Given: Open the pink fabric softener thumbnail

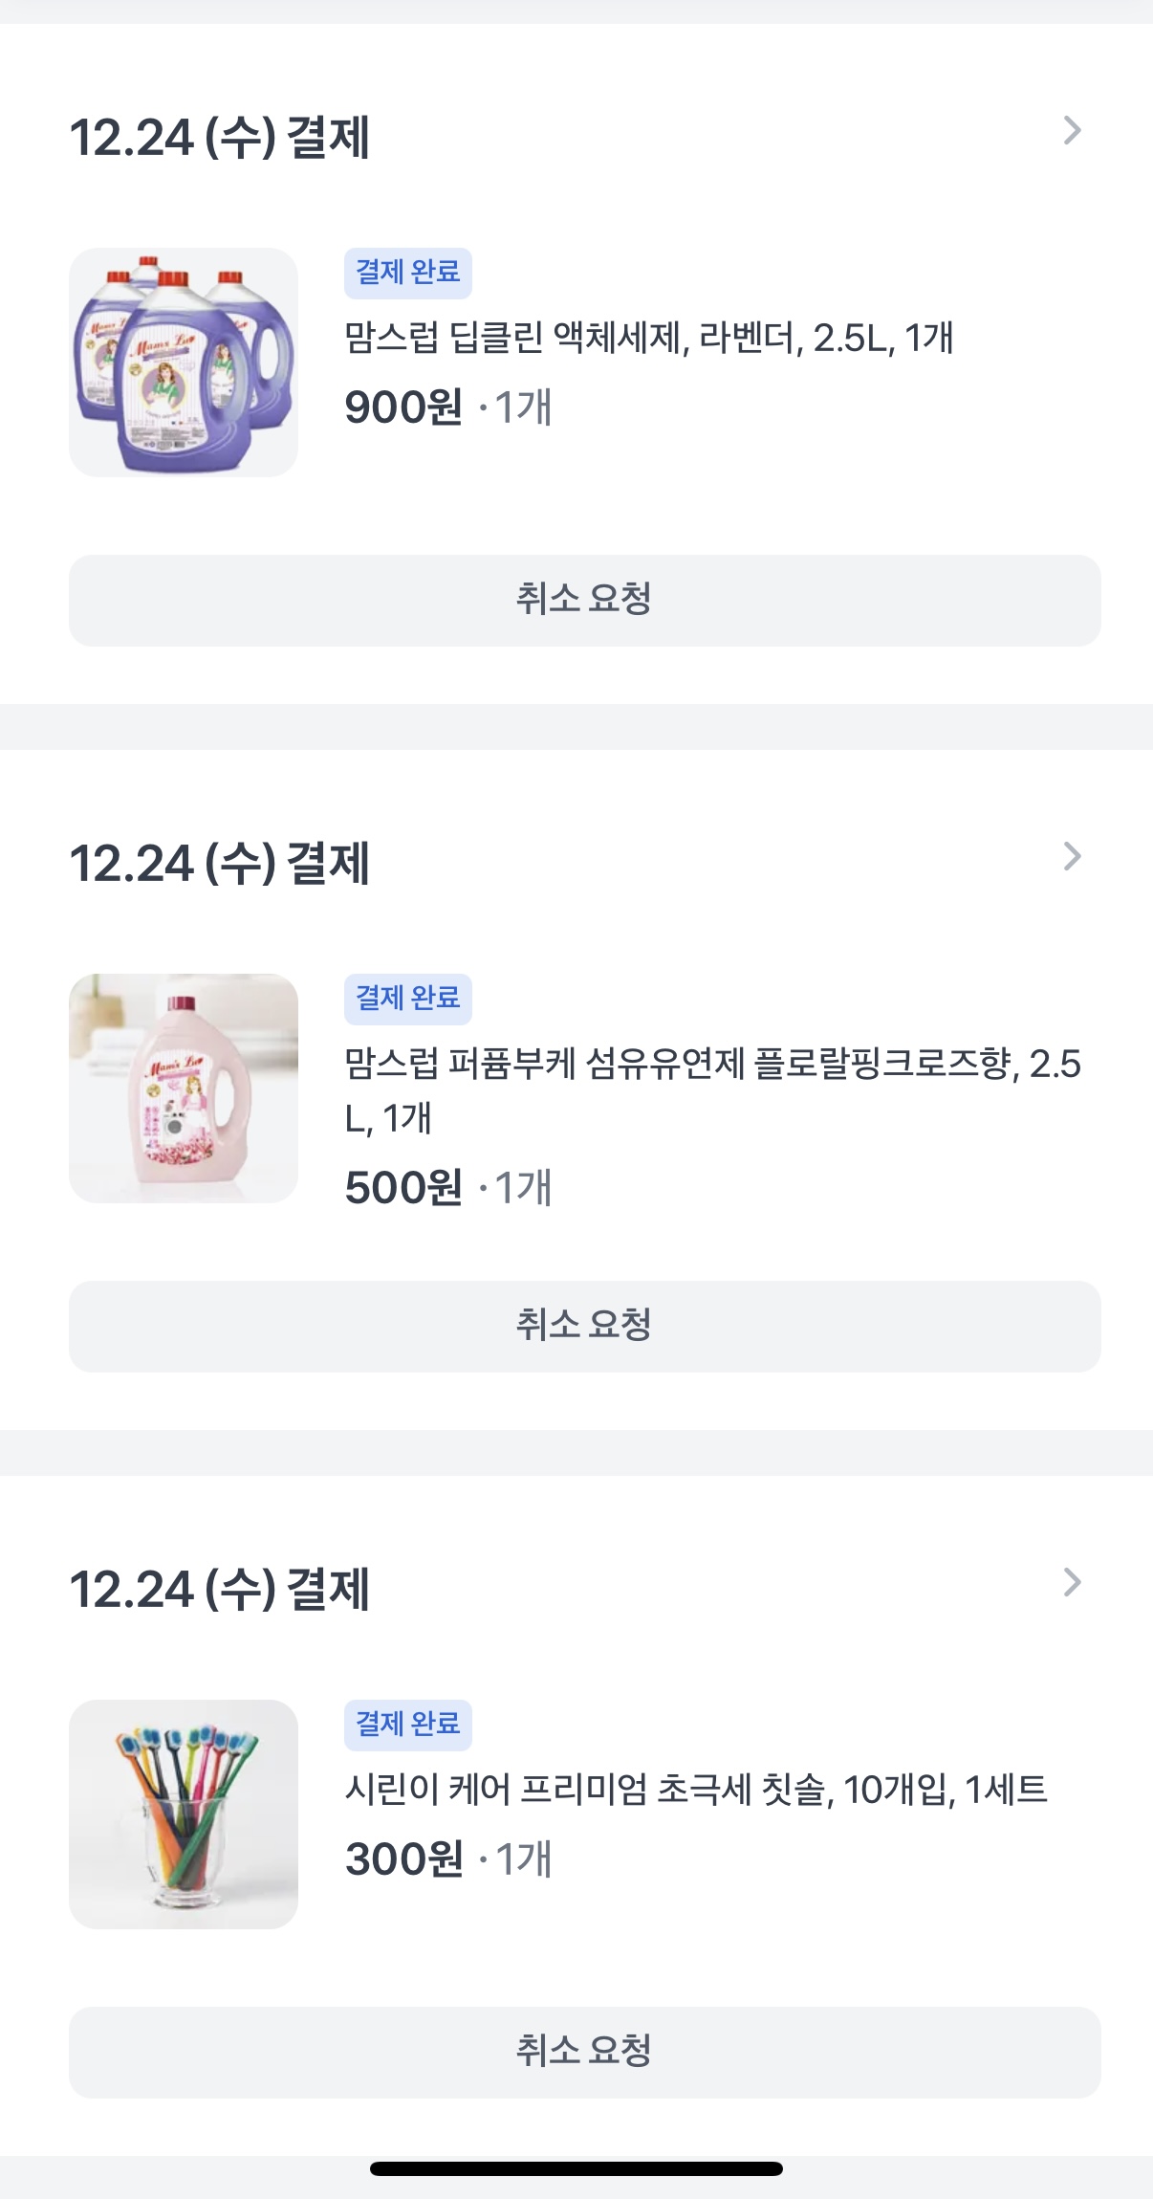Looking at the screenshot, I should coord(184,1089).
